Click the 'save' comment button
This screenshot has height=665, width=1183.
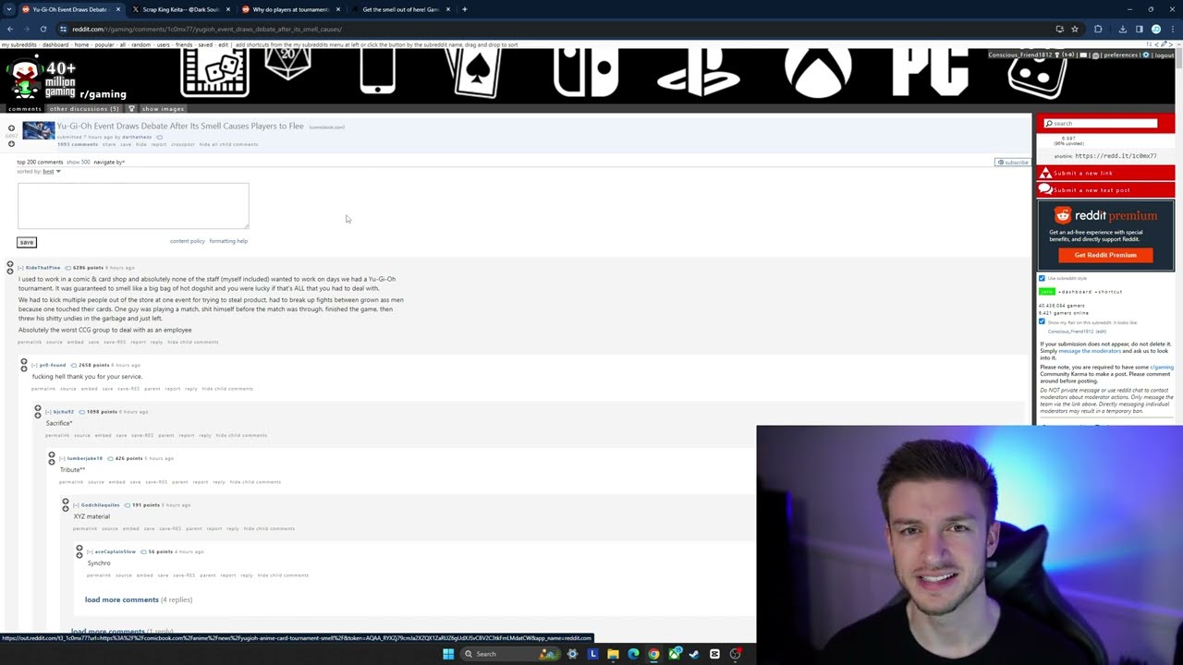(26, 242)
